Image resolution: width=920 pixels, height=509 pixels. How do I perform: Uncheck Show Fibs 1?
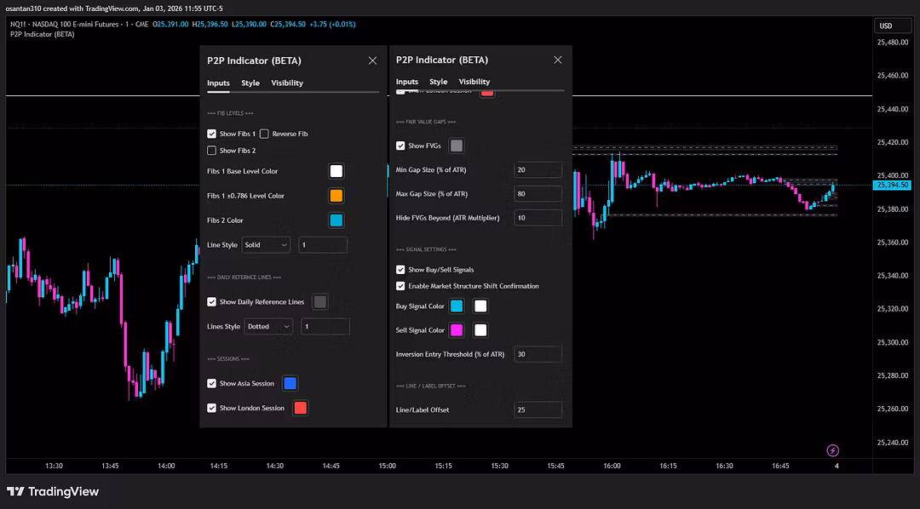point(212,134)
